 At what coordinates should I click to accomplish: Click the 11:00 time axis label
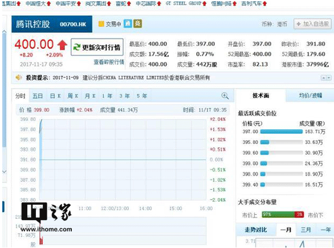(85, 208)
